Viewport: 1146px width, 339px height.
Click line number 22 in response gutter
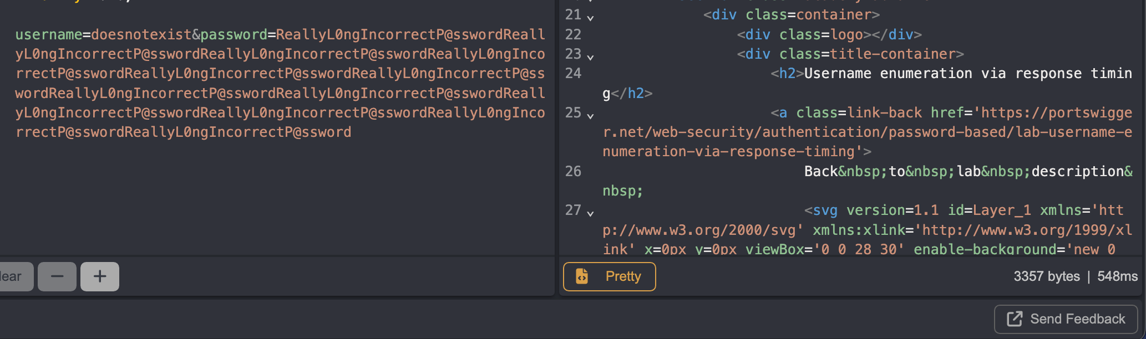(x=573, y=35)
